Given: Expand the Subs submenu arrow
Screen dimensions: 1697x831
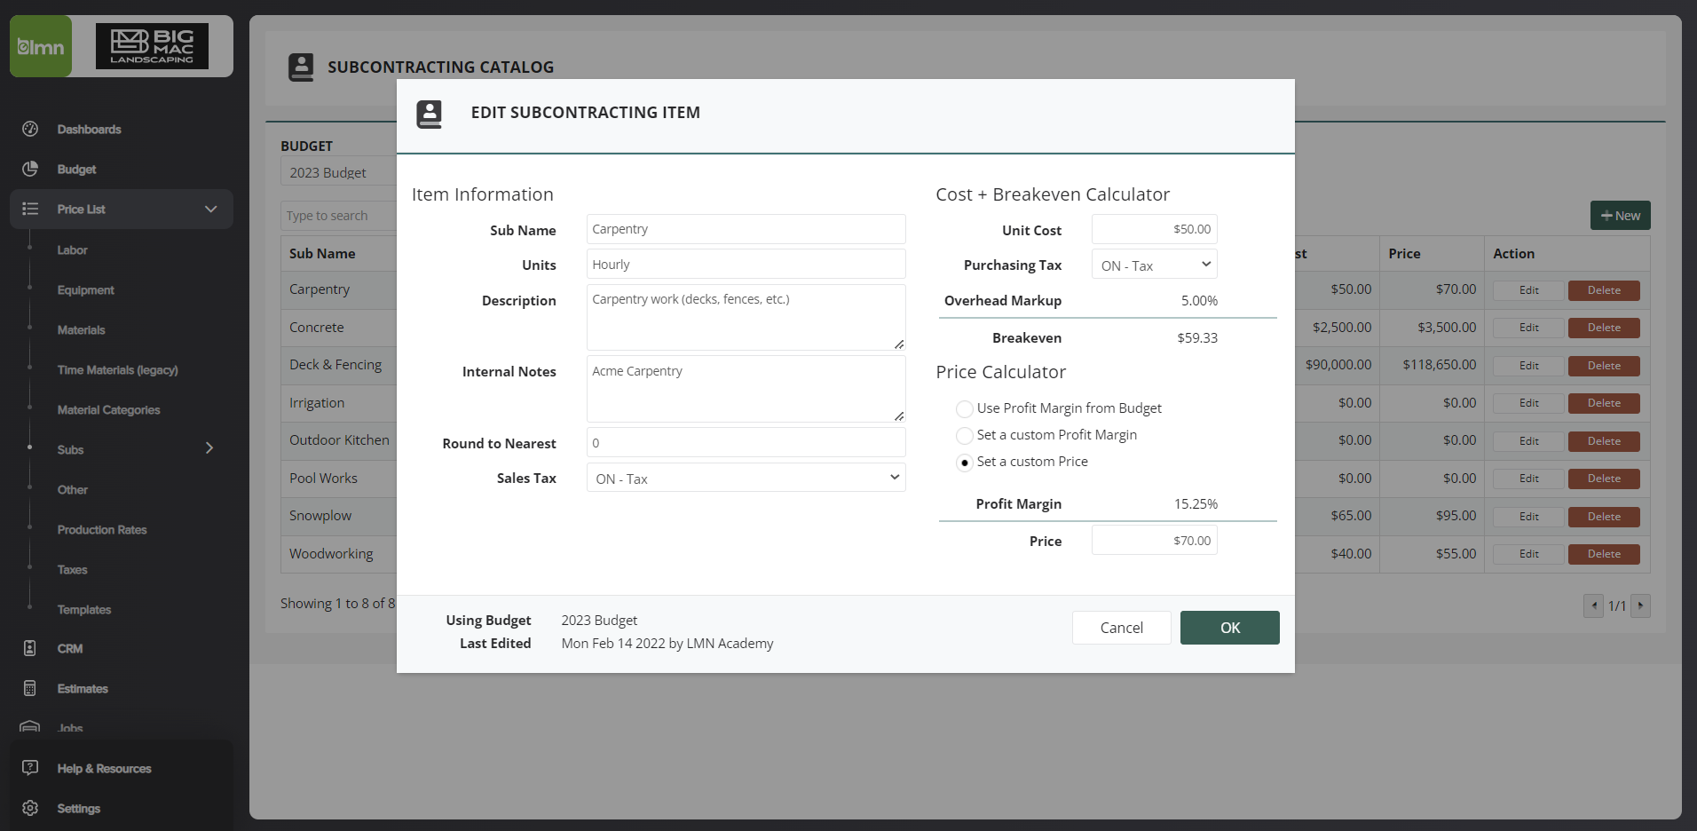Looking at the screenshot, I should click(209, 448).
